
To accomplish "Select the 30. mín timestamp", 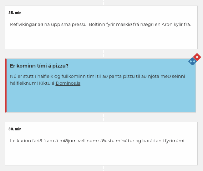I will (15, 129).
